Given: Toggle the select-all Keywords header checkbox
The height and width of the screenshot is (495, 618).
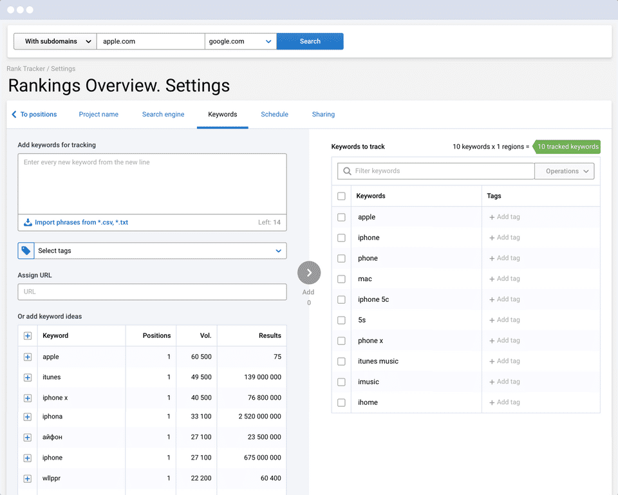Looking at the screenshot, I should [341, 196].
